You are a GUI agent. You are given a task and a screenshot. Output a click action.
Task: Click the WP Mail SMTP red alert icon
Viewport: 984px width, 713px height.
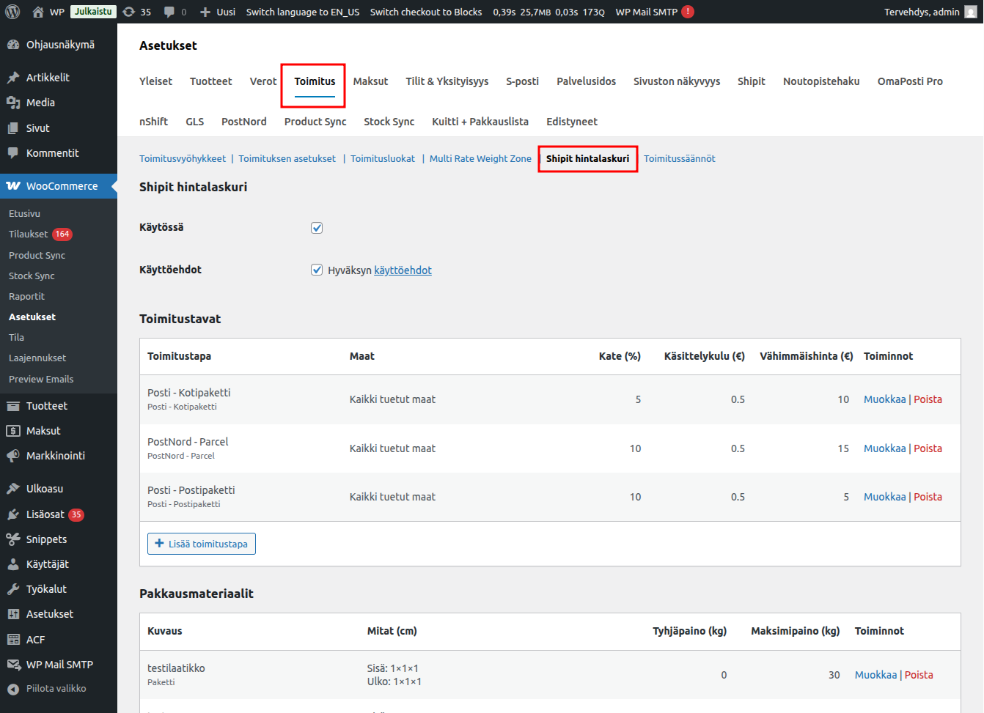point(688,12)
